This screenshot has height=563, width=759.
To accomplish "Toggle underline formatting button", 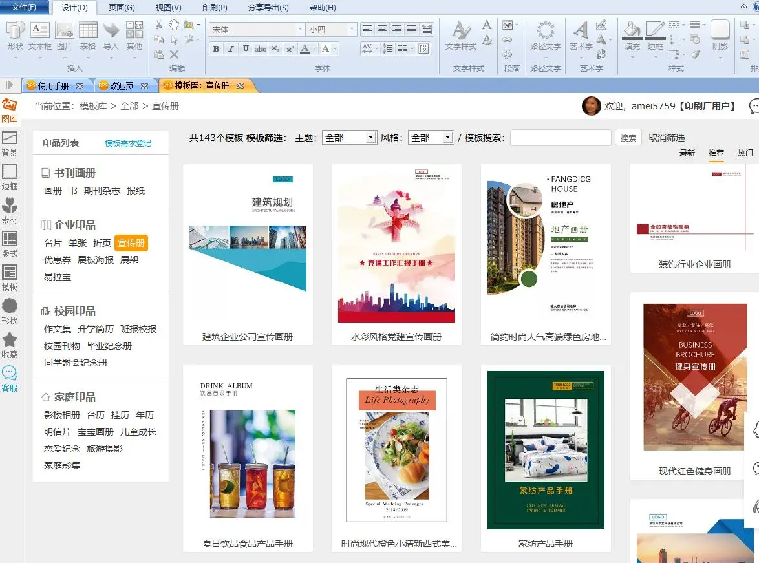I will (x=246, y=49).
